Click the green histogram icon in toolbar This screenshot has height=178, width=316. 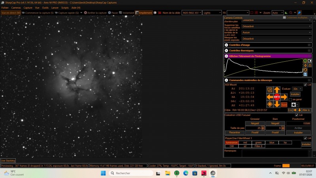[286, 13]
